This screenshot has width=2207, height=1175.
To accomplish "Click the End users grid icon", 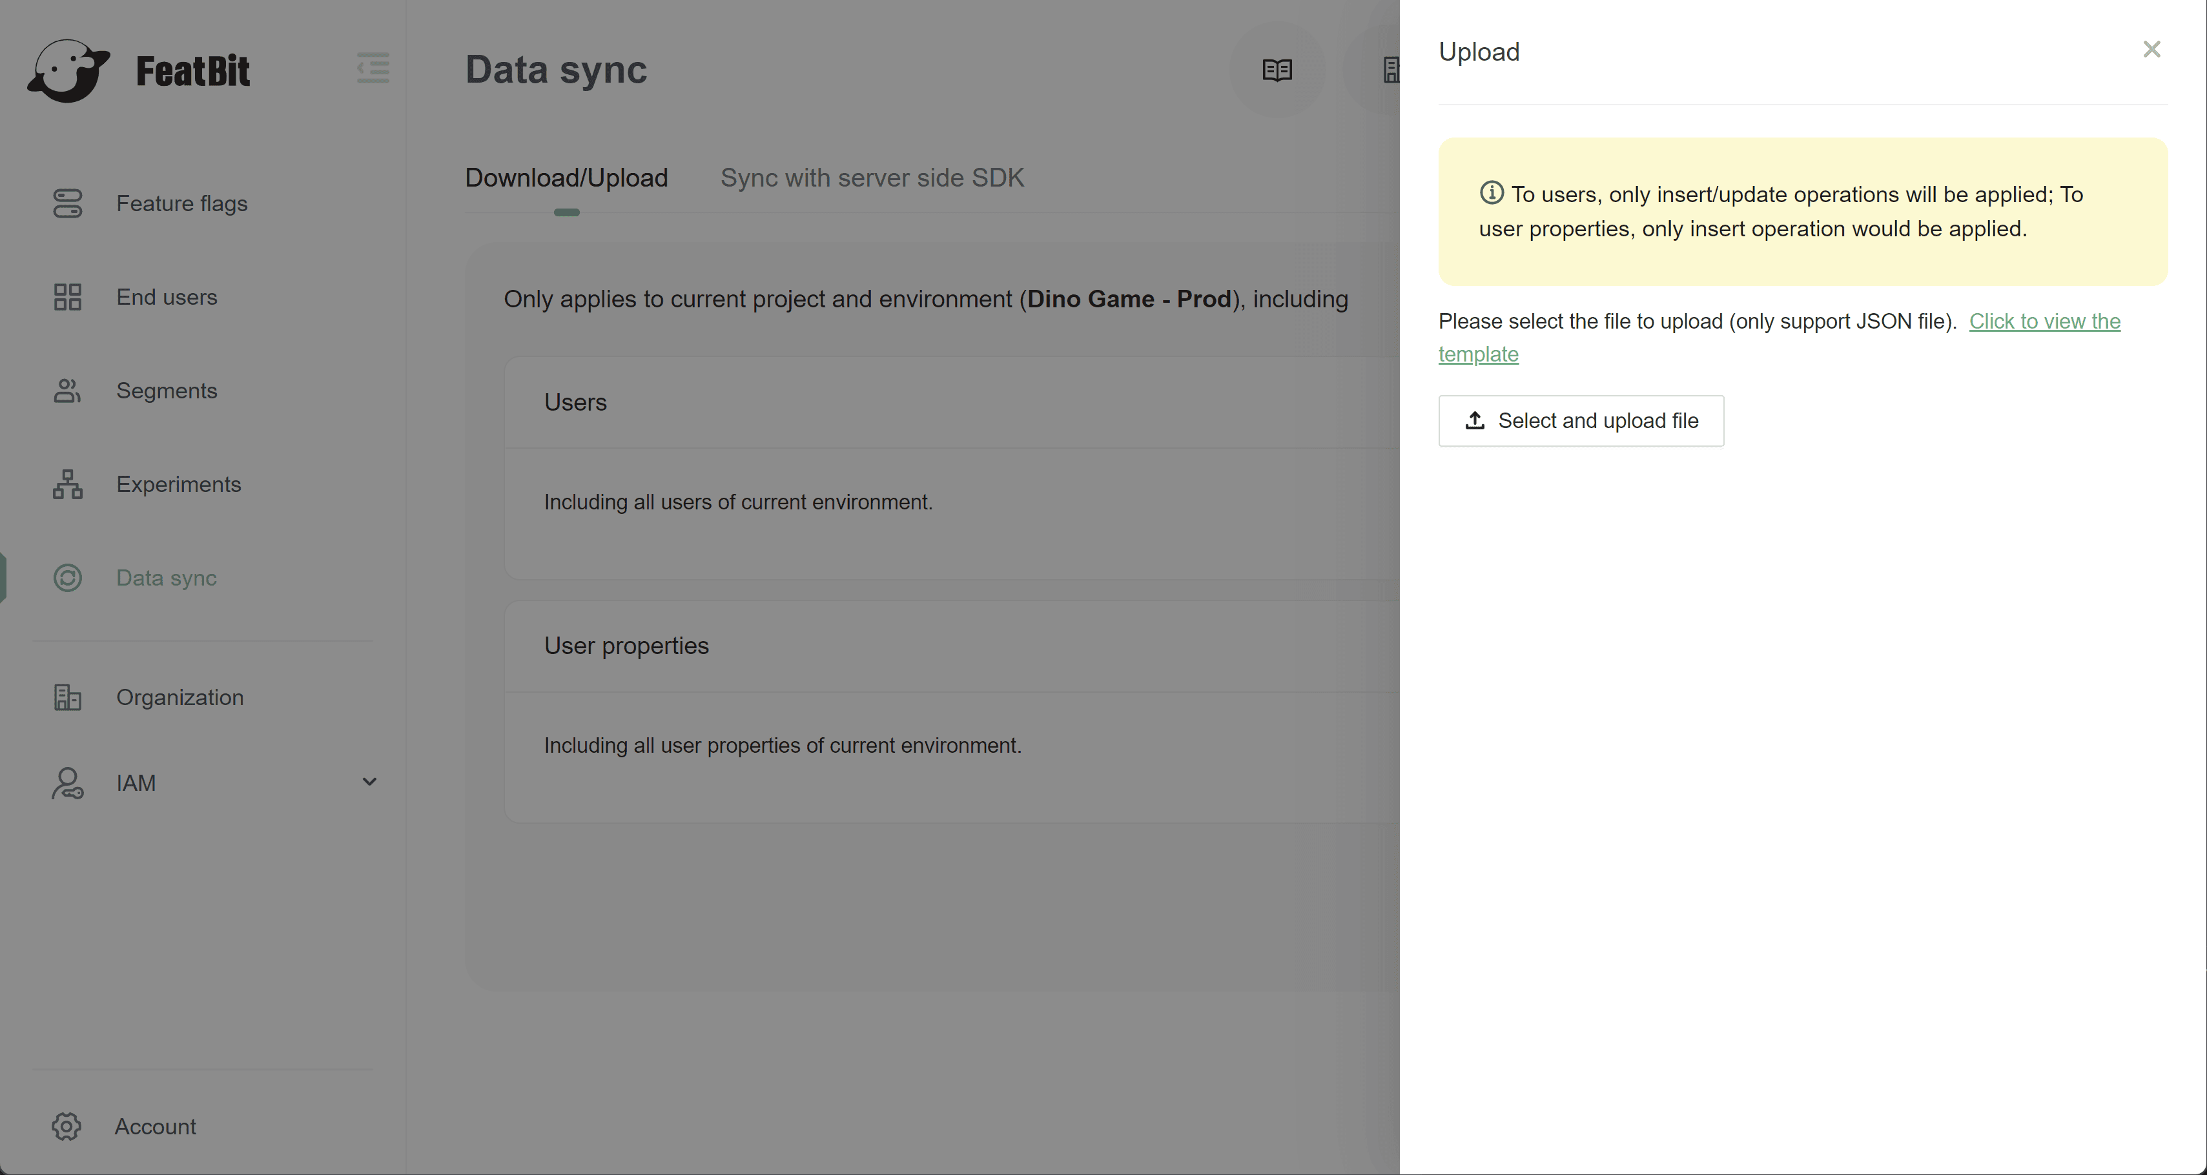I will tap(68, 297).
